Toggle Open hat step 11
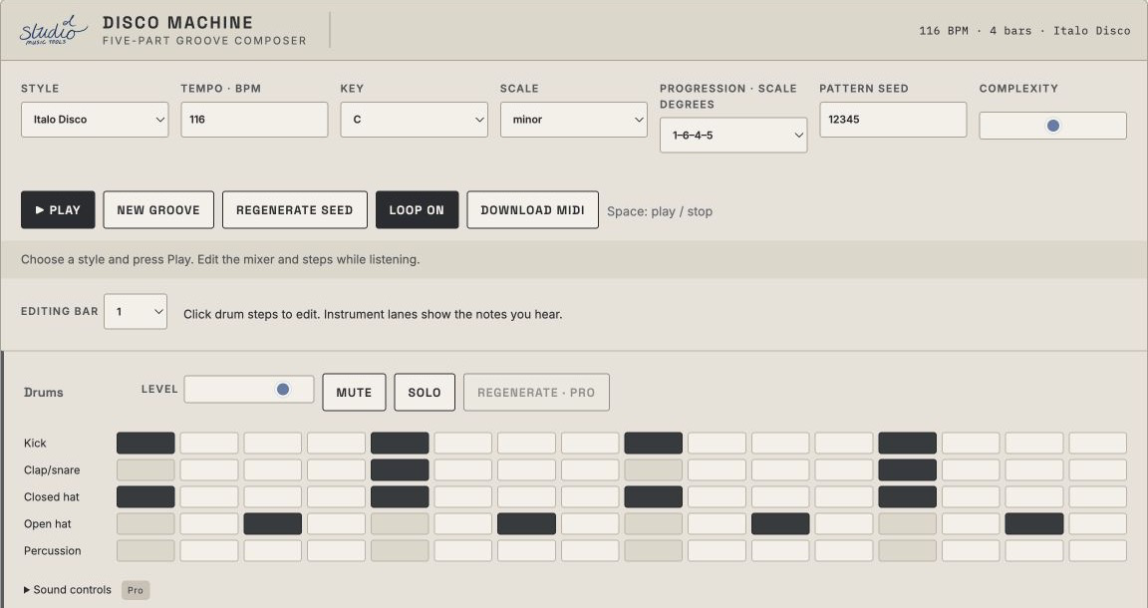The height and width of the screenshot is (608, 1148). (780, 523)
